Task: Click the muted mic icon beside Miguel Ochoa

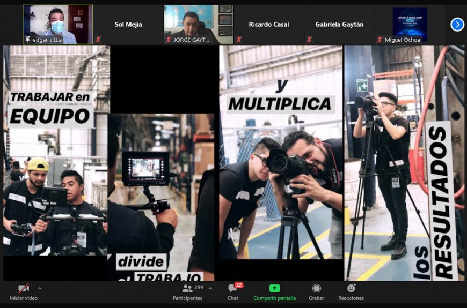Action: [x=380, y=40]
